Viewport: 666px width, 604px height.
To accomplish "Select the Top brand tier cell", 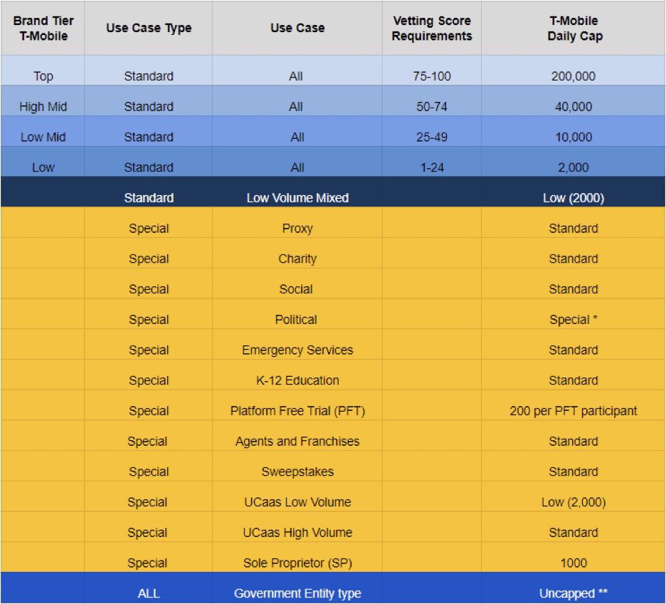I will (x=43, y=76).
